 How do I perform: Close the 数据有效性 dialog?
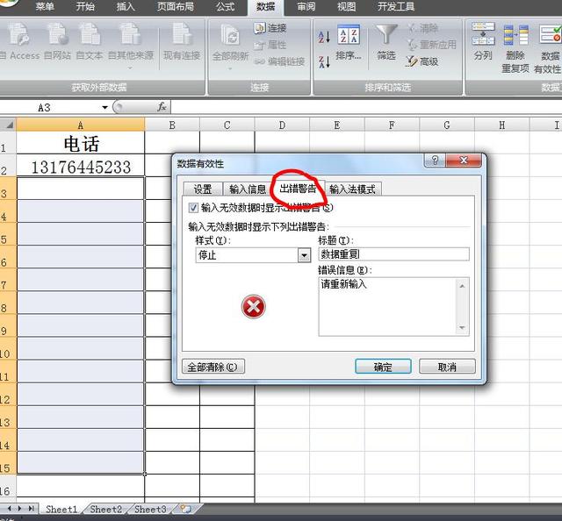point(463,161)
